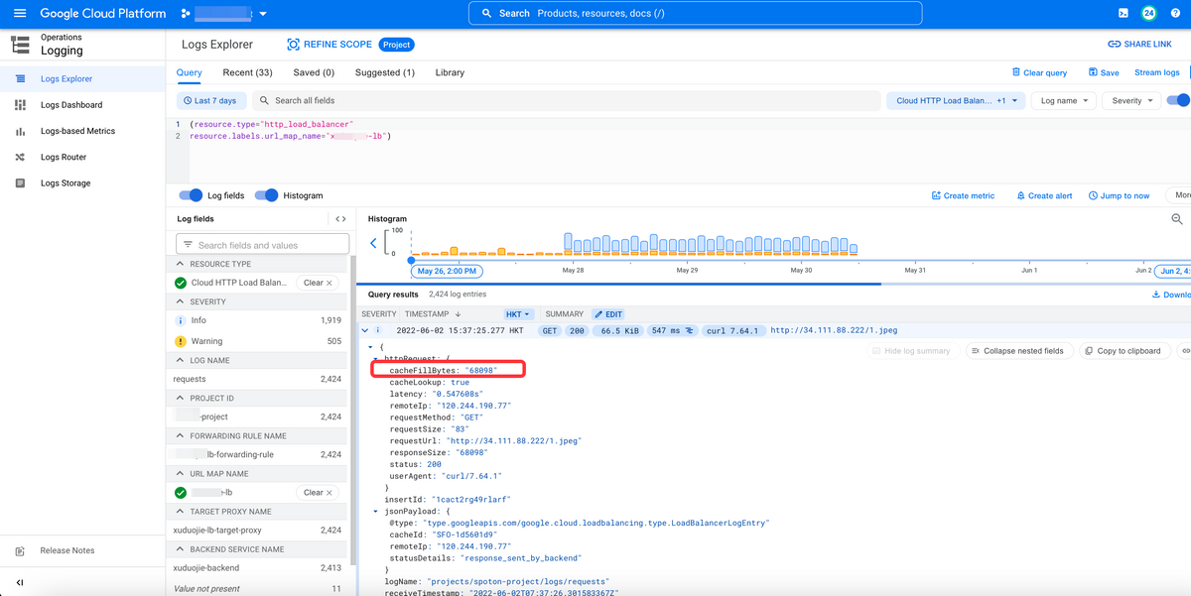
Task: Click the Operations Logging product icon
Action: 20,45
